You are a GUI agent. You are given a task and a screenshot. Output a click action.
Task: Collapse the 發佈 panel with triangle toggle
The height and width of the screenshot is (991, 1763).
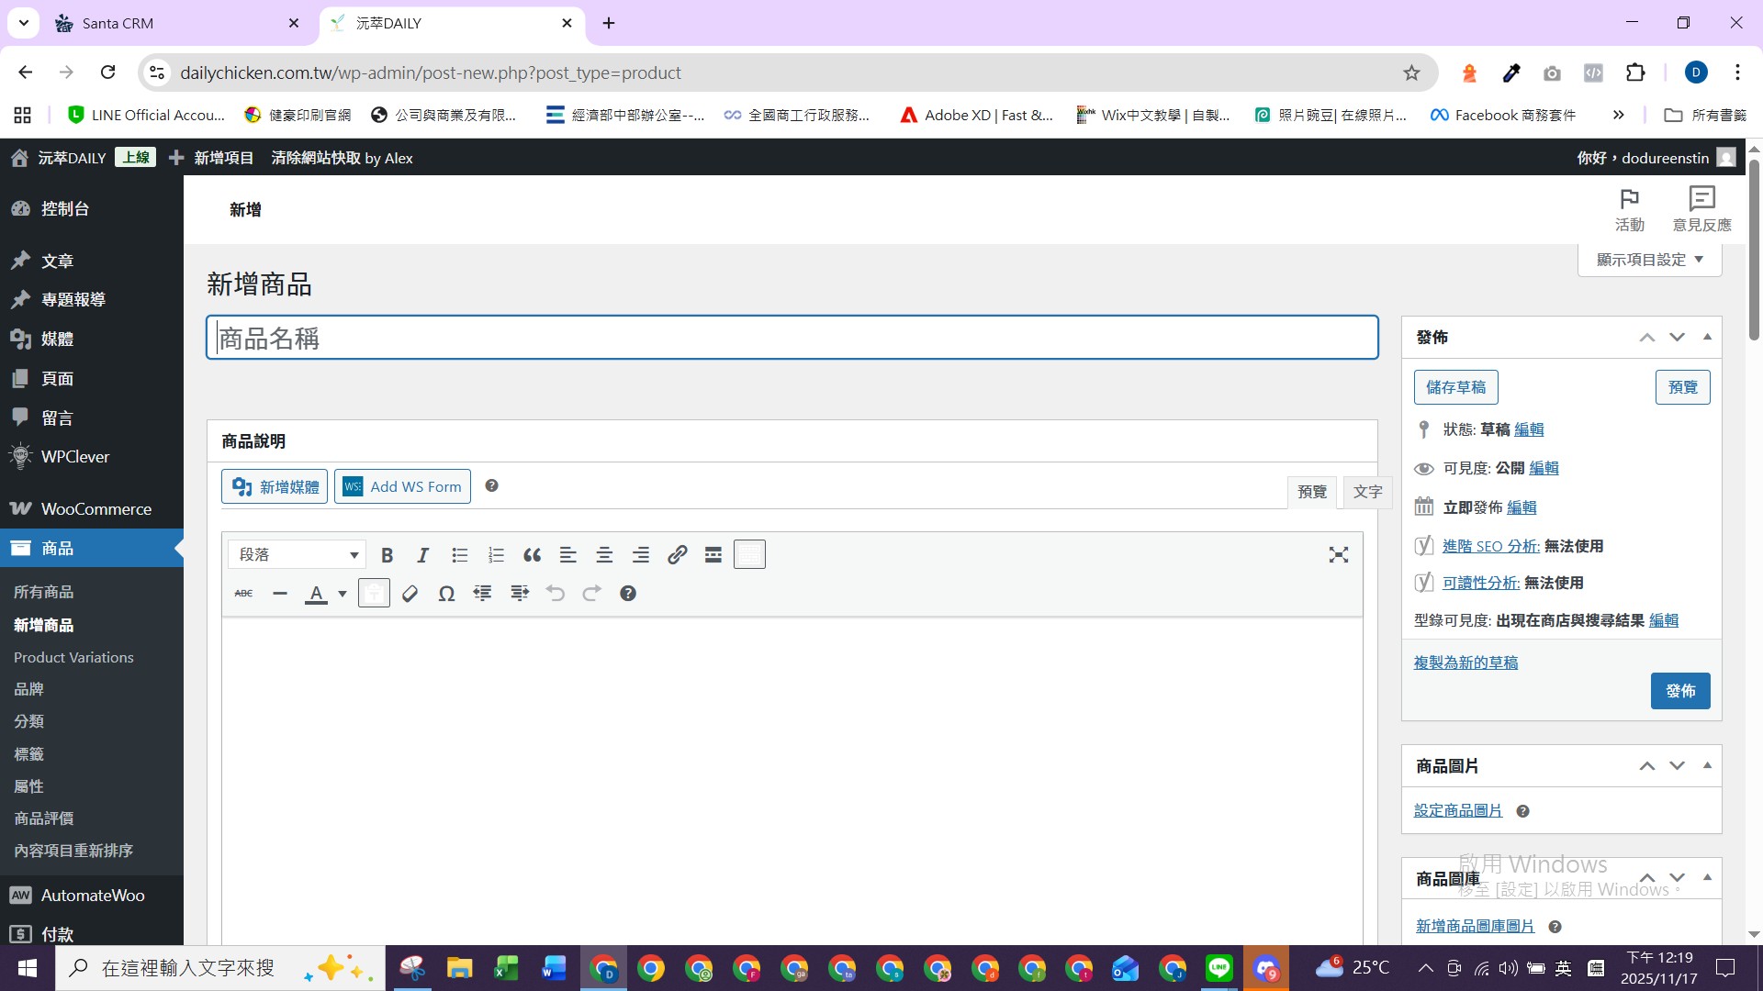pos(1707,337)
